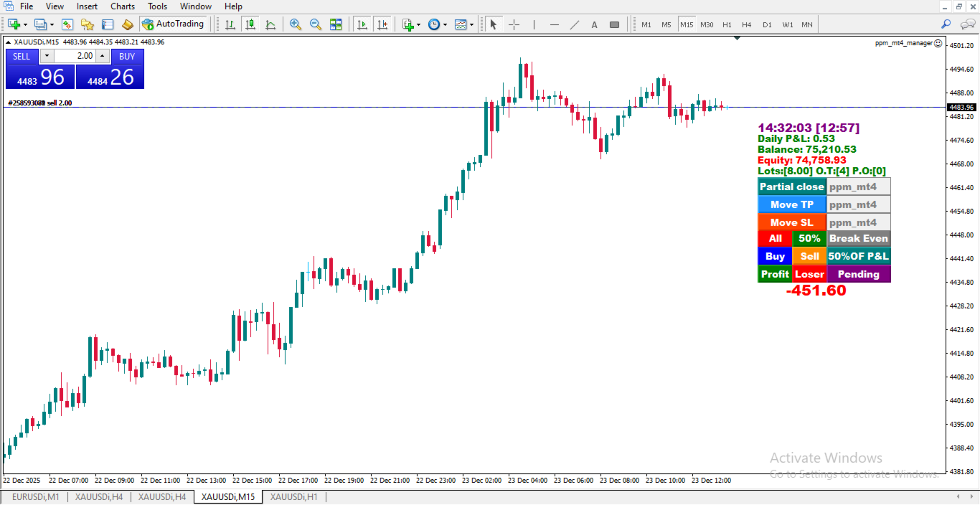Screen dimensions: 980x505
Task: Set timeframe to H1
Action: tap(727, 24)
